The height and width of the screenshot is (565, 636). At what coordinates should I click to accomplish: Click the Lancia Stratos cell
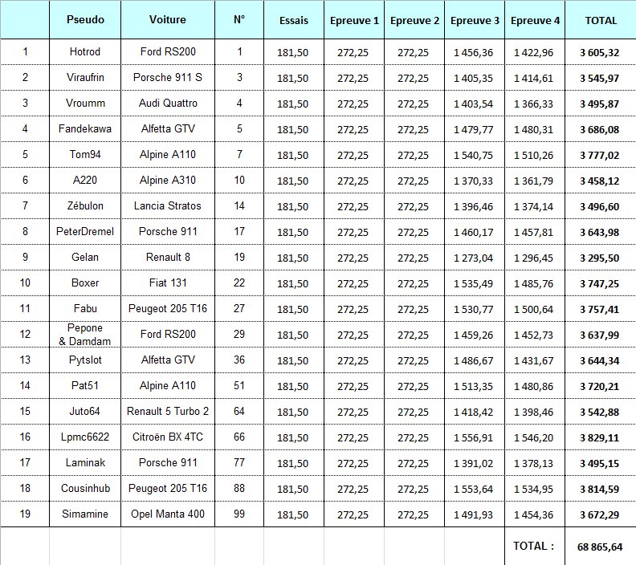[168, 206]
